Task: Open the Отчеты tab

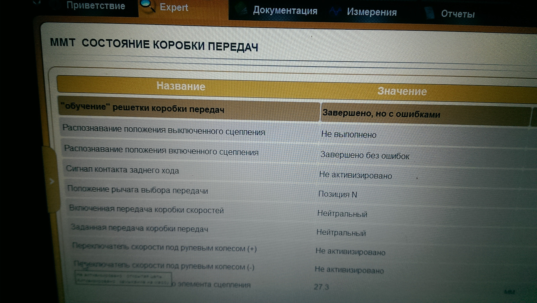Action: click(458, 14)
